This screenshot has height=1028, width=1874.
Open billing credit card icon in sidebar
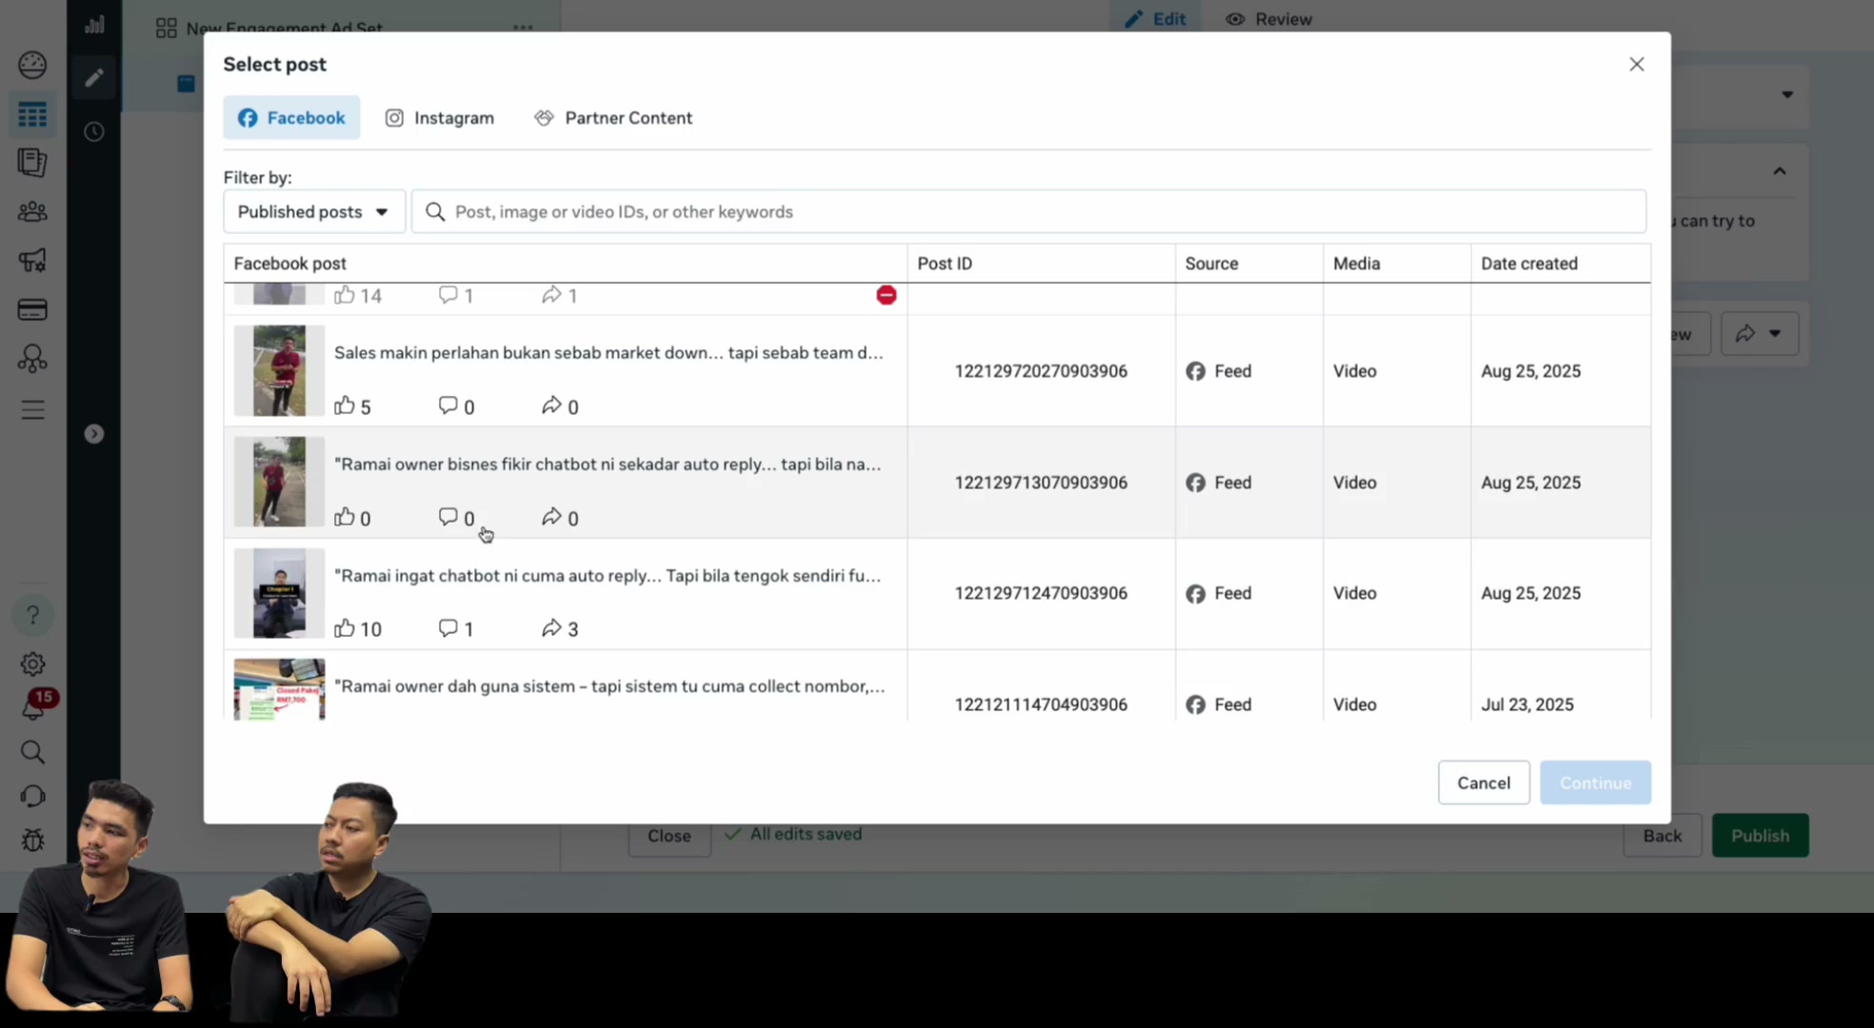click(32, 309)
